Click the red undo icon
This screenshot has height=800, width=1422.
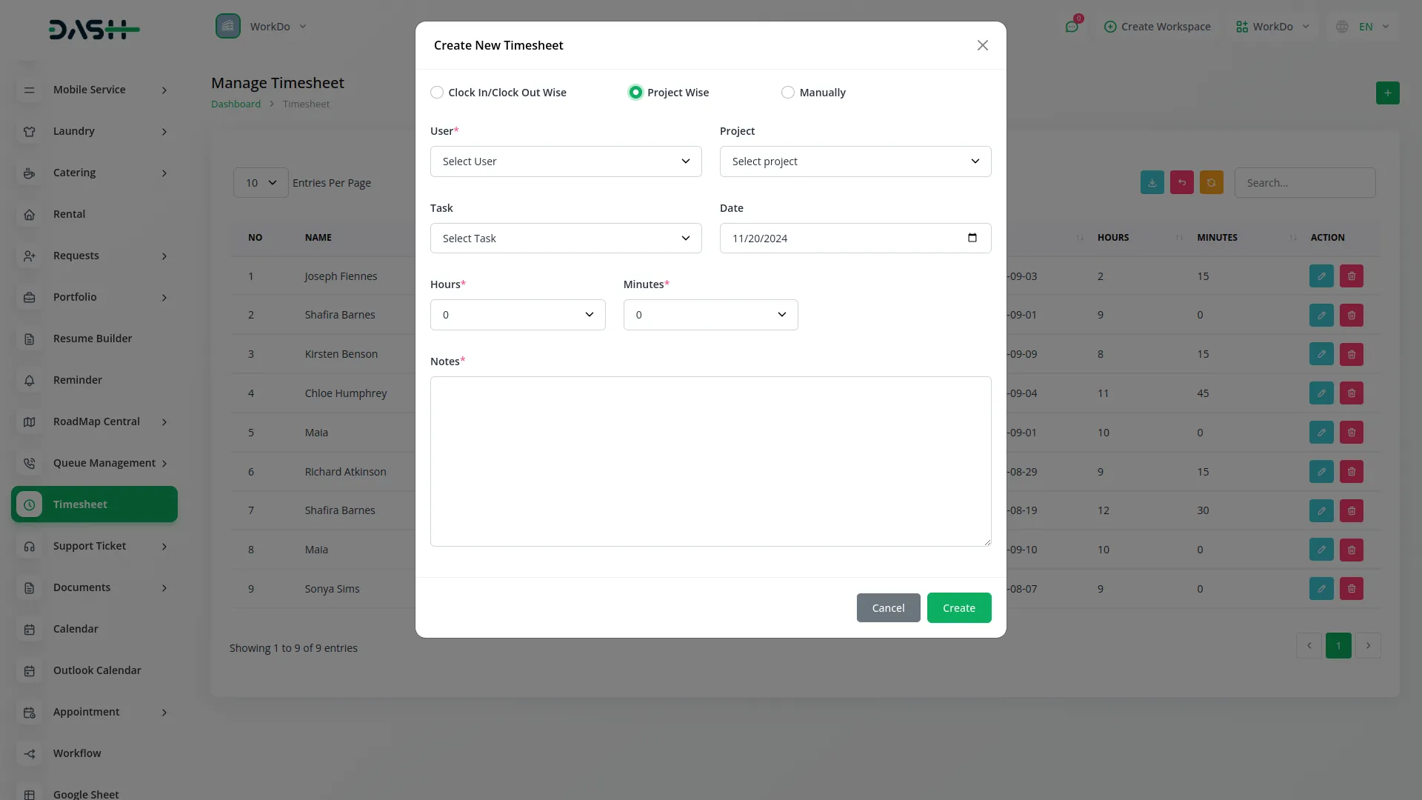coord(1181,182)
